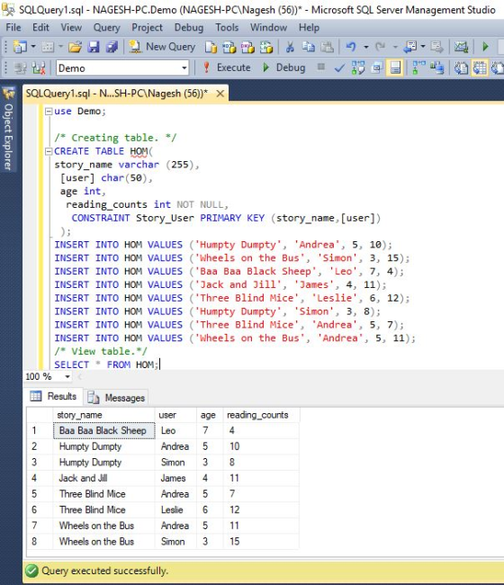Image resolution: width=504 pixels, height=585 pixels.
Task: Open the Tools menu
Action: [227, 28]
